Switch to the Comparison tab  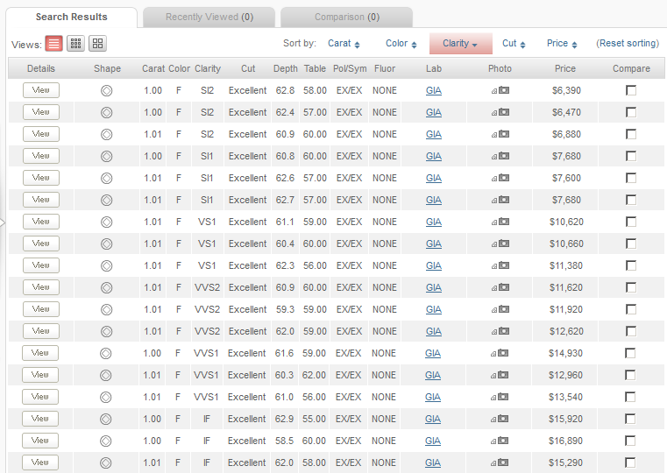click(x=348, y=17)
